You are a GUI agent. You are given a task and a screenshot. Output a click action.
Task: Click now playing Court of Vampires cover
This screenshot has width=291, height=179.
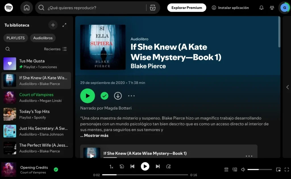pos(9,170)
